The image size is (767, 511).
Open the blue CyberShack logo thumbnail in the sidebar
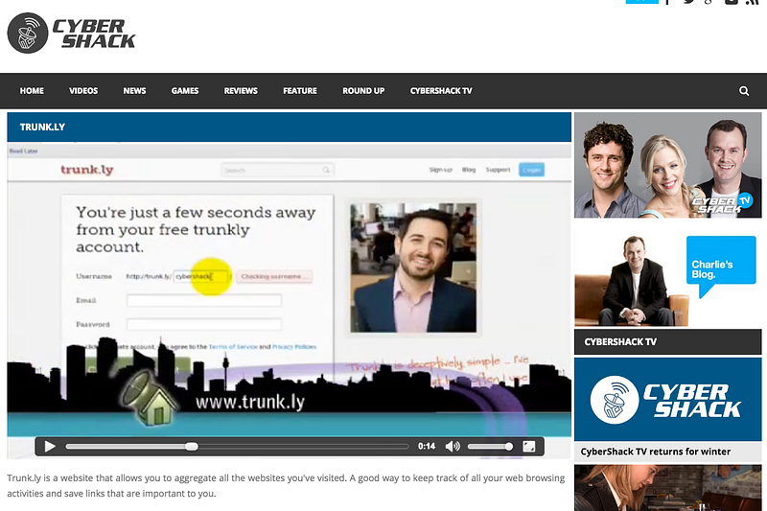(667, 400)
